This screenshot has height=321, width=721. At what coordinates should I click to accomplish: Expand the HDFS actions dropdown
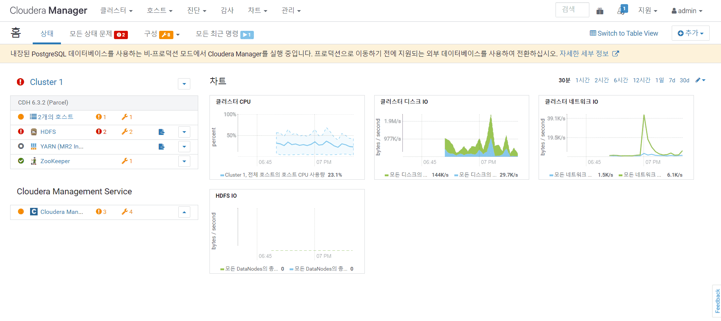click(x=184, y=132)
